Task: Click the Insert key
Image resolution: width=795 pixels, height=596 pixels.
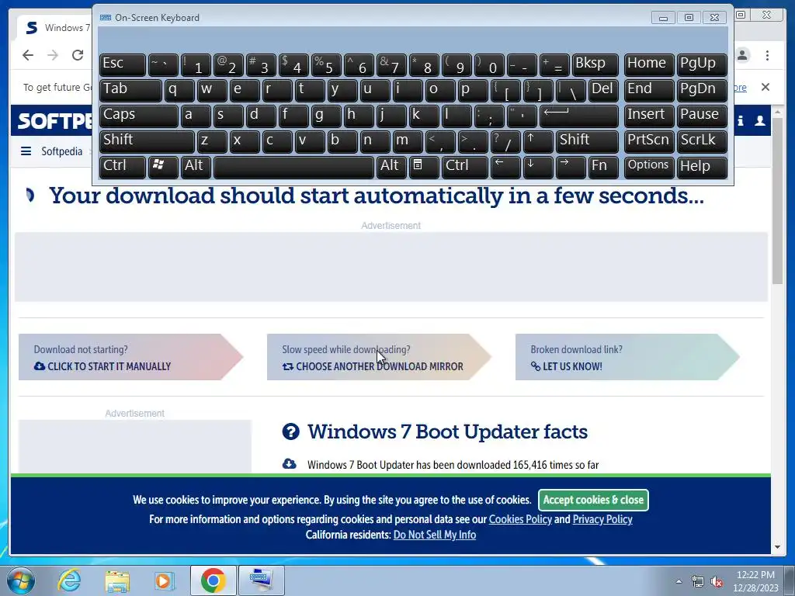Action: click(x=649, y=116)
